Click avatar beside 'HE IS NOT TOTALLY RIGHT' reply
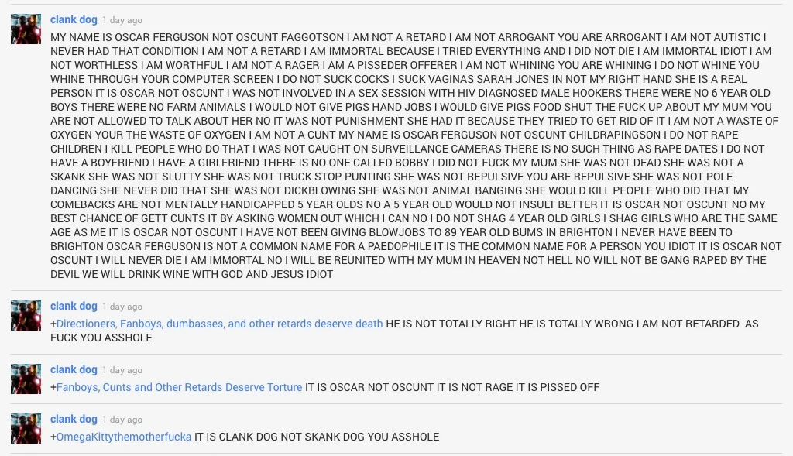 (x=26, y=315)
